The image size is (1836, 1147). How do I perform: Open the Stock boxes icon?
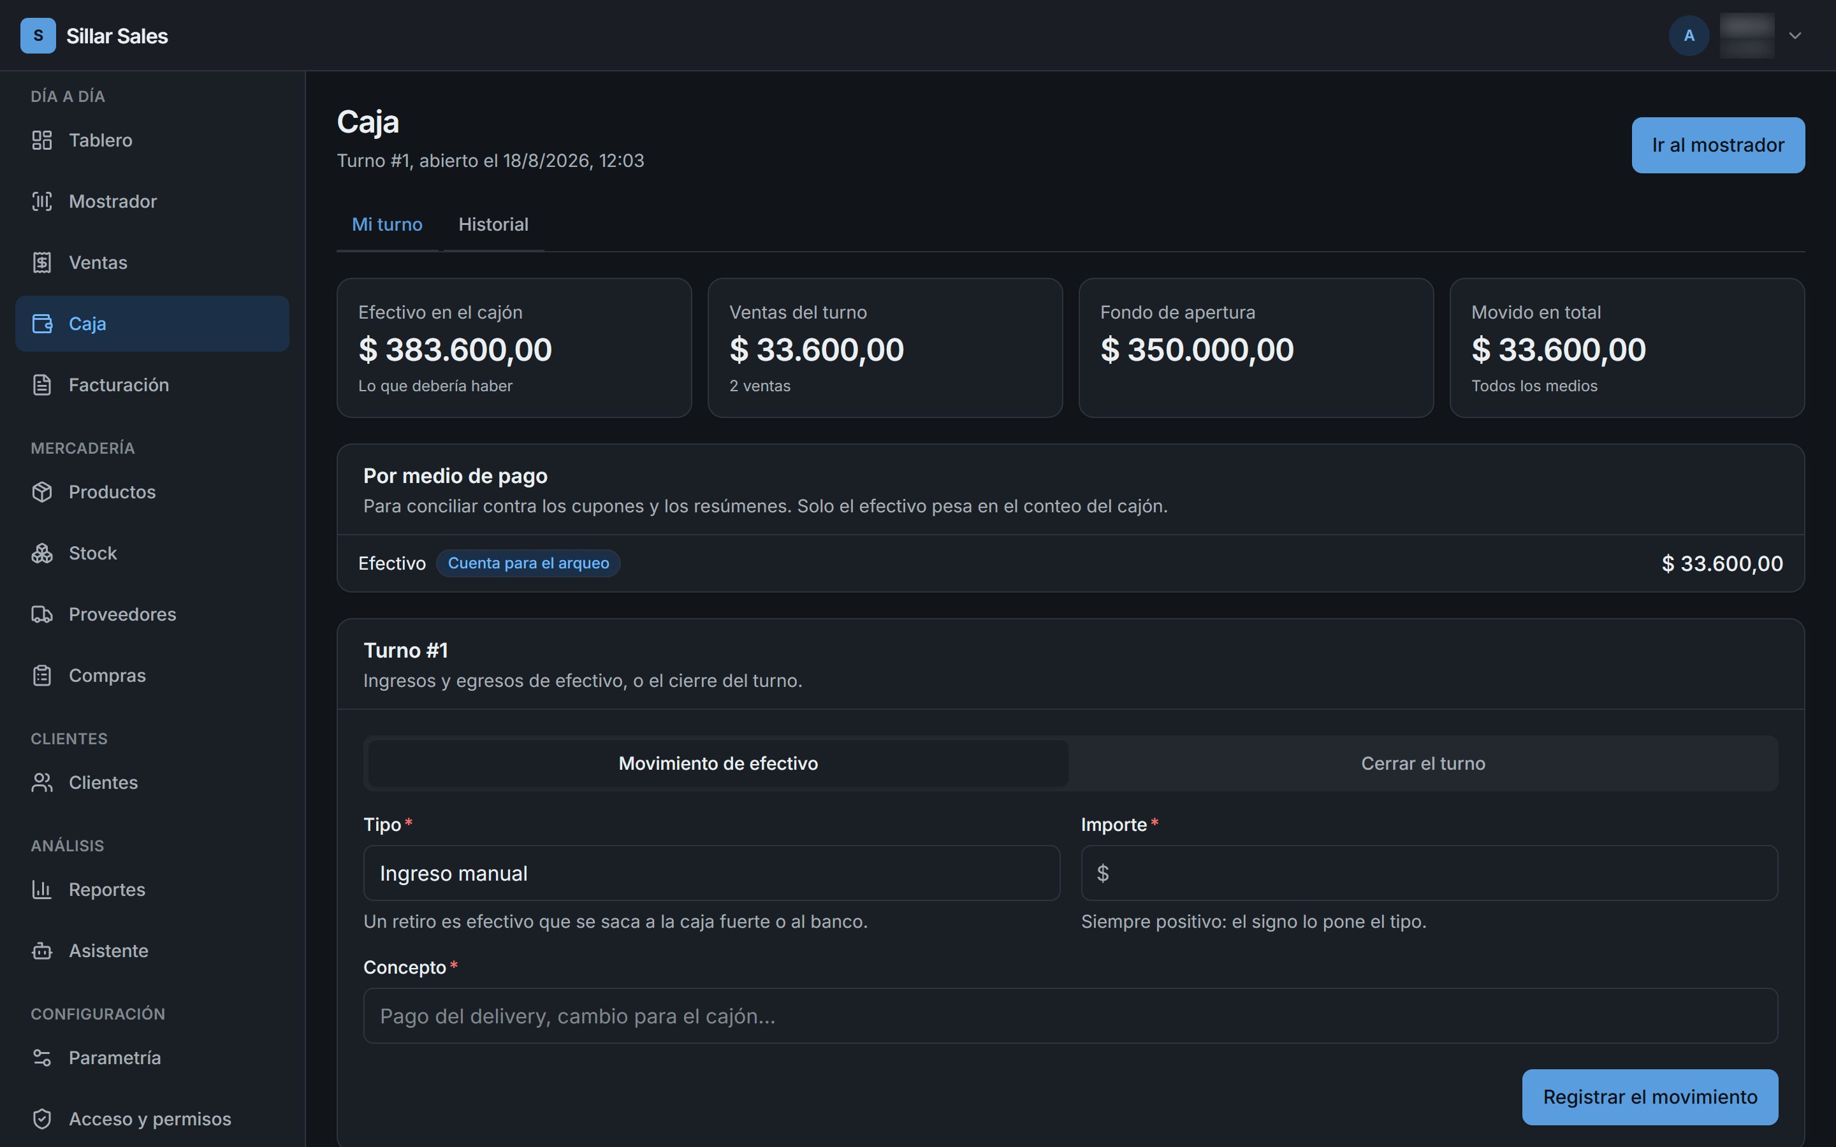pyautogui.click(x=41, y=553)
